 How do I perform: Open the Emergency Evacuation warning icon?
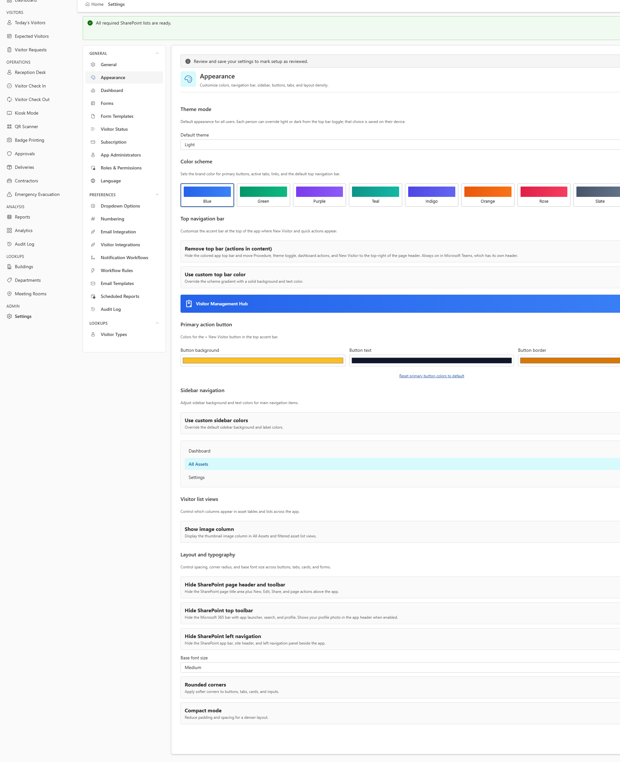(9, 195)
